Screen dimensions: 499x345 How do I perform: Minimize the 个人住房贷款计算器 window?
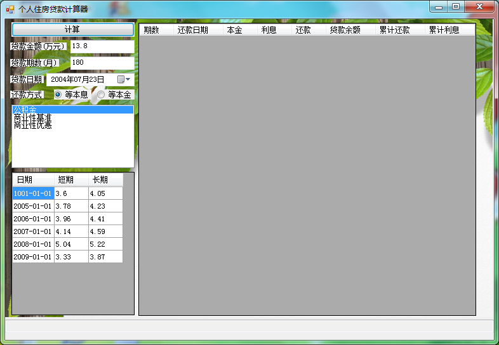coord(439,7)
